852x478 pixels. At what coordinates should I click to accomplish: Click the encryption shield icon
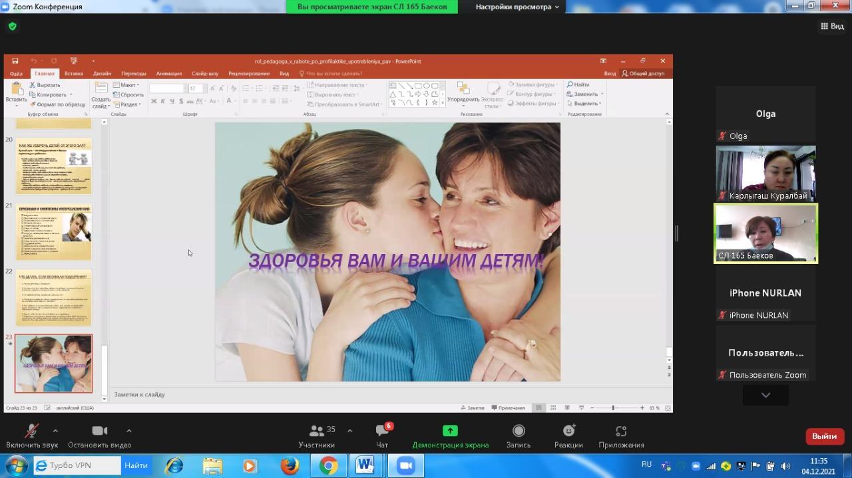coord(12,27)
